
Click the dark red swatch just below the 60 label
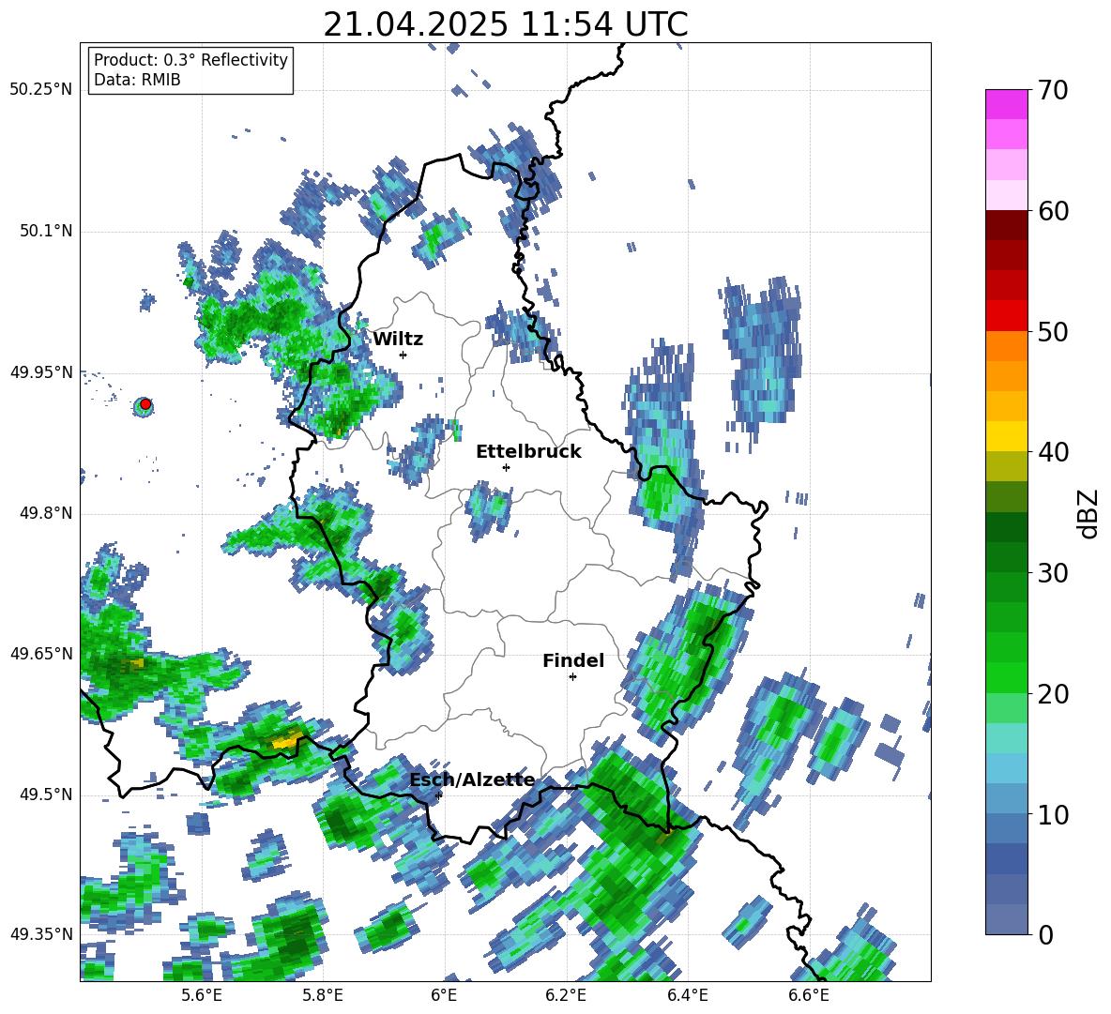(x=1006, y=225)
